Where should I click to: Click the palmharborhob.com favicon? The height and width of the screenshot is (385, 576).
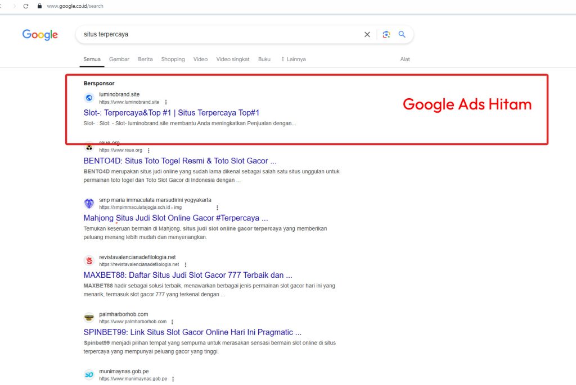tap(89, 318)
